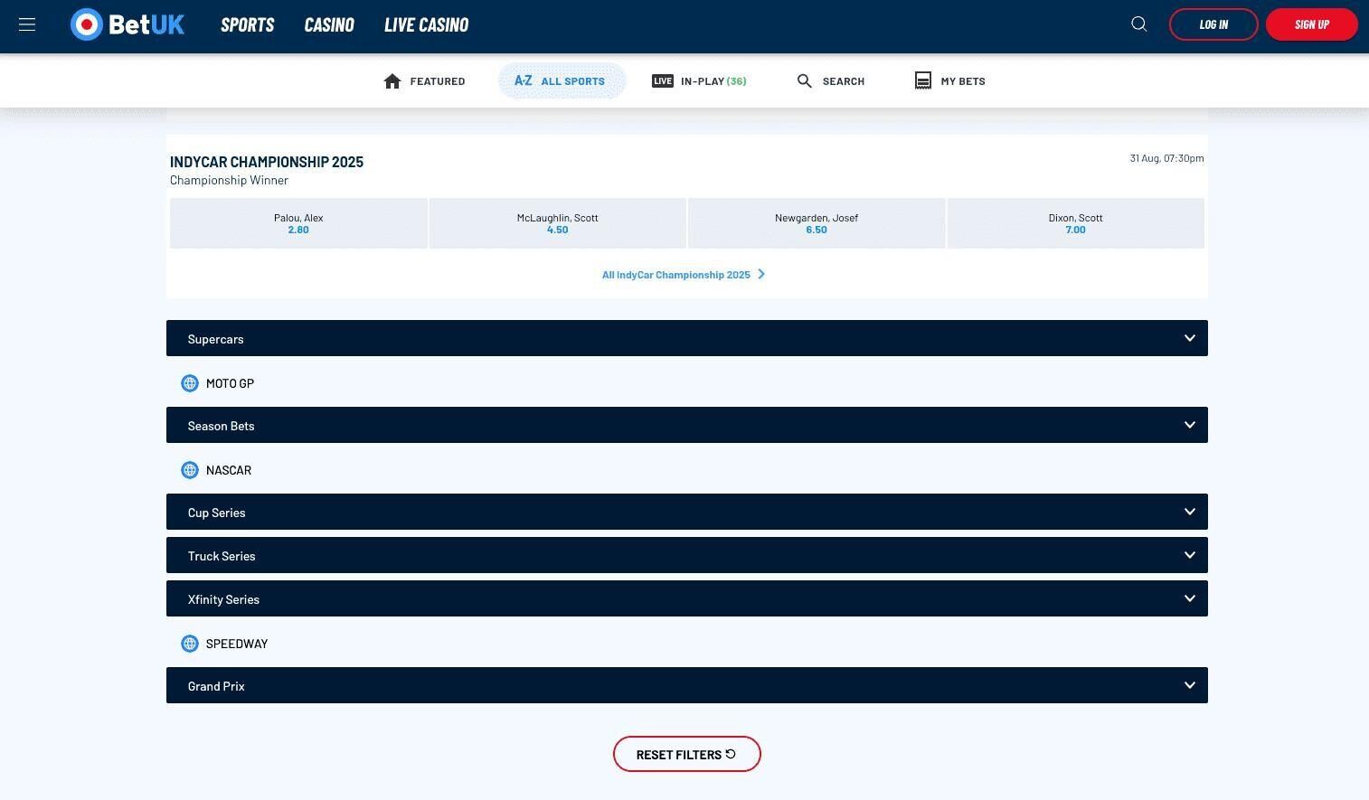Click the A-Z All Sports icon

[524, 80]
